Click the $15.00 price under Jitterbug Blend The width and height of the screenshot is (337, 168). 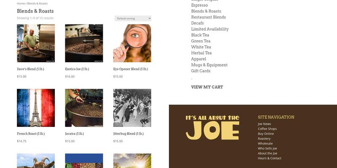click(x=118, y=141)
